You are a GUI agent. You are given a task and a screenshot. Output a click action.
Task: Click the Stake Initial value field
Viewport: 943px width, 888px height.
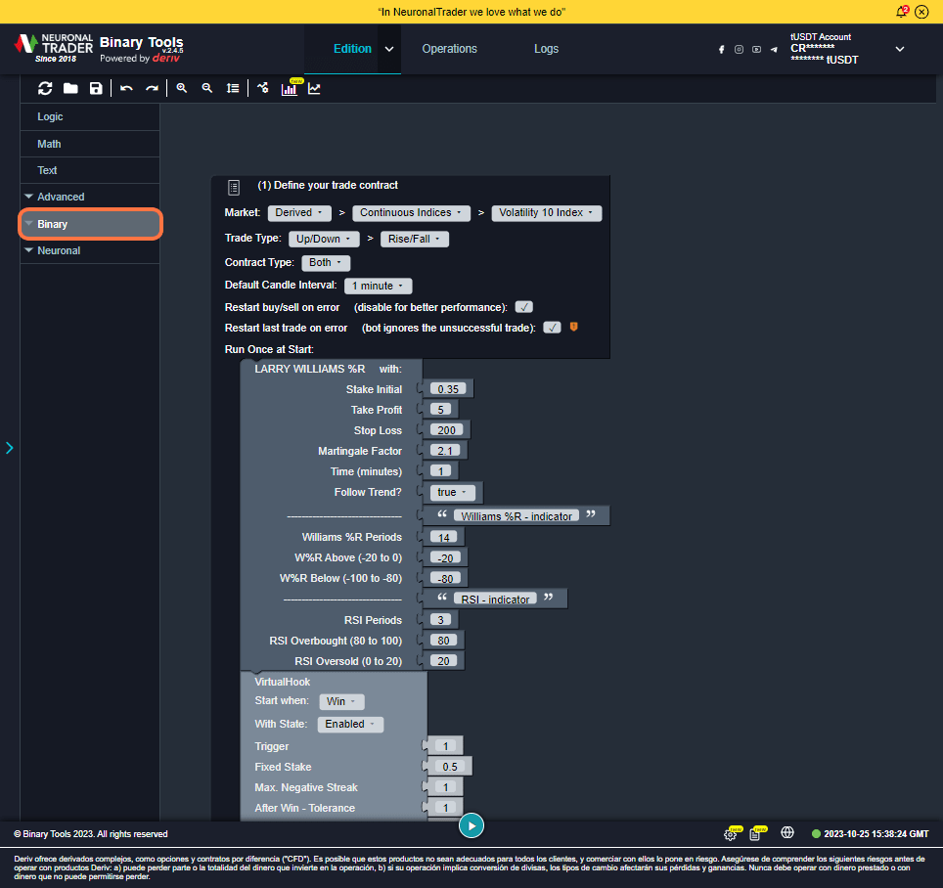(448, 389)
